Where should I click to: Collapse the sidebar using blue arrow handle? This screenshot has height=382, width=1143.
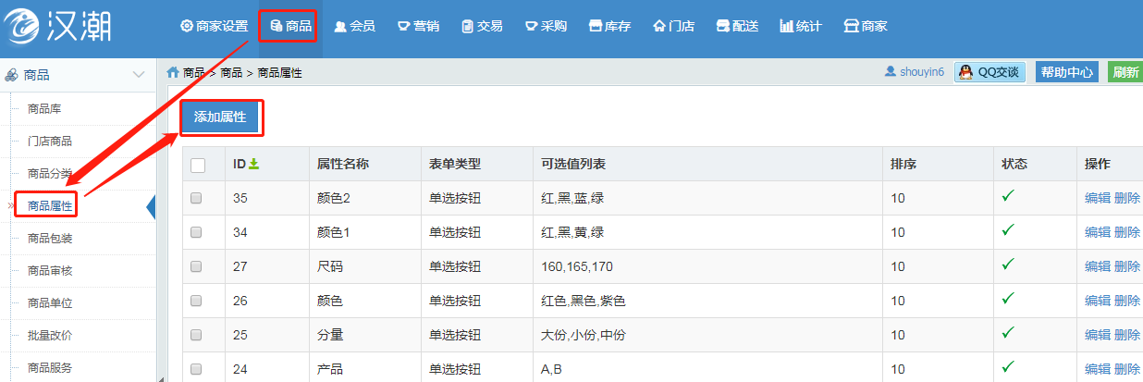coord(151,208)
